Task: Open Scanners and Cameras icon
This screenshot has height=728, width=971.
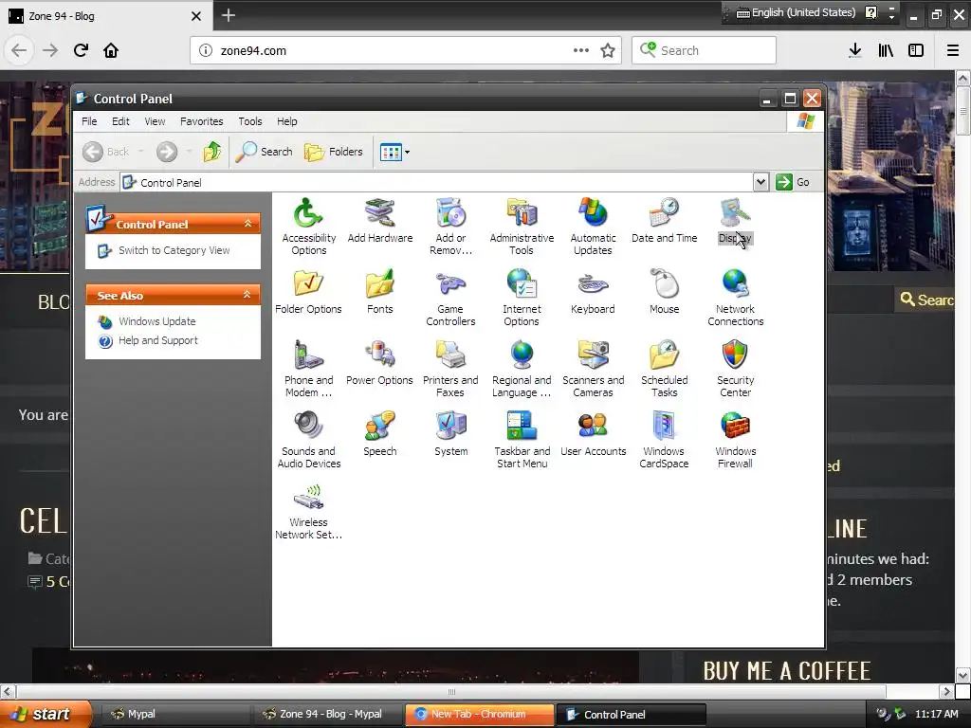Action: click(593, 368)
